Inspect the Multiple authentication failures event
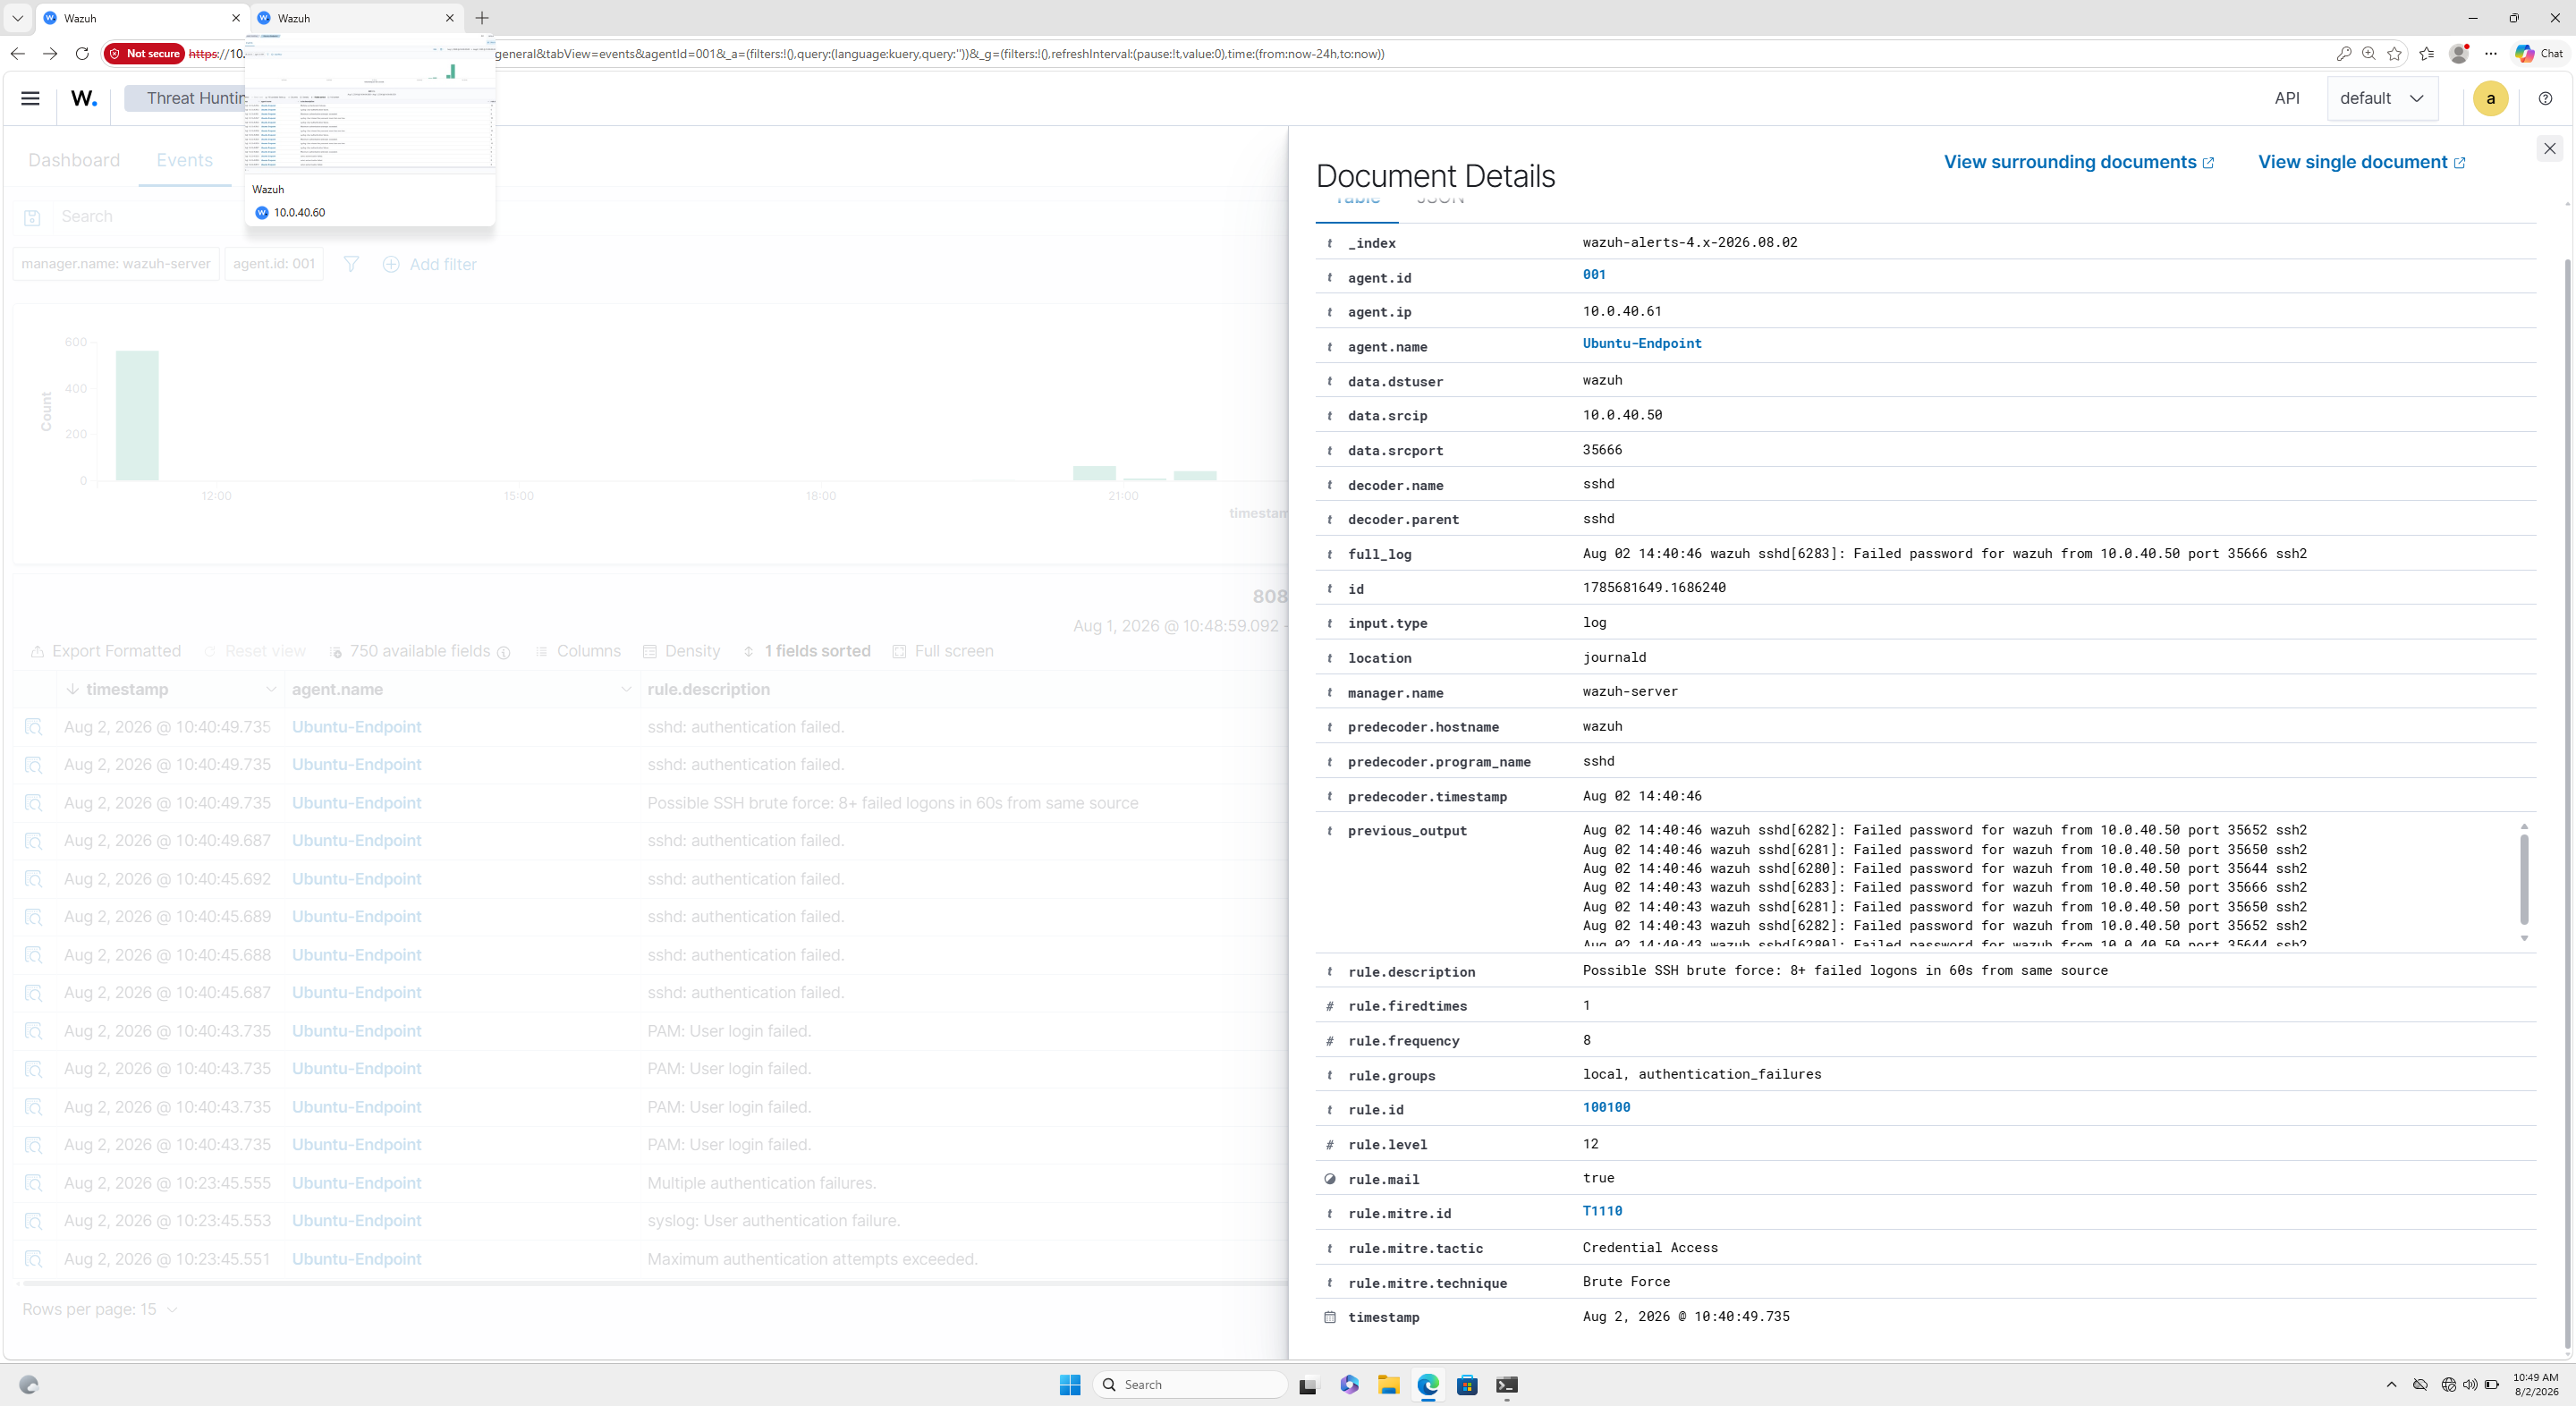Image resolution: width=2576 pixels, height=1406 pixels. point(34,1183)
